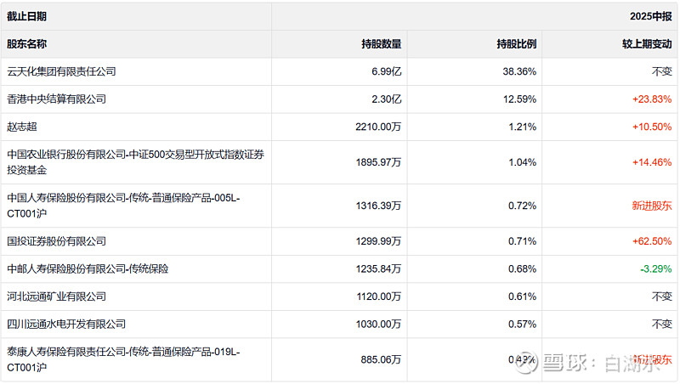Click 不变 in the 云天化集团 row

tap(662, 71)
